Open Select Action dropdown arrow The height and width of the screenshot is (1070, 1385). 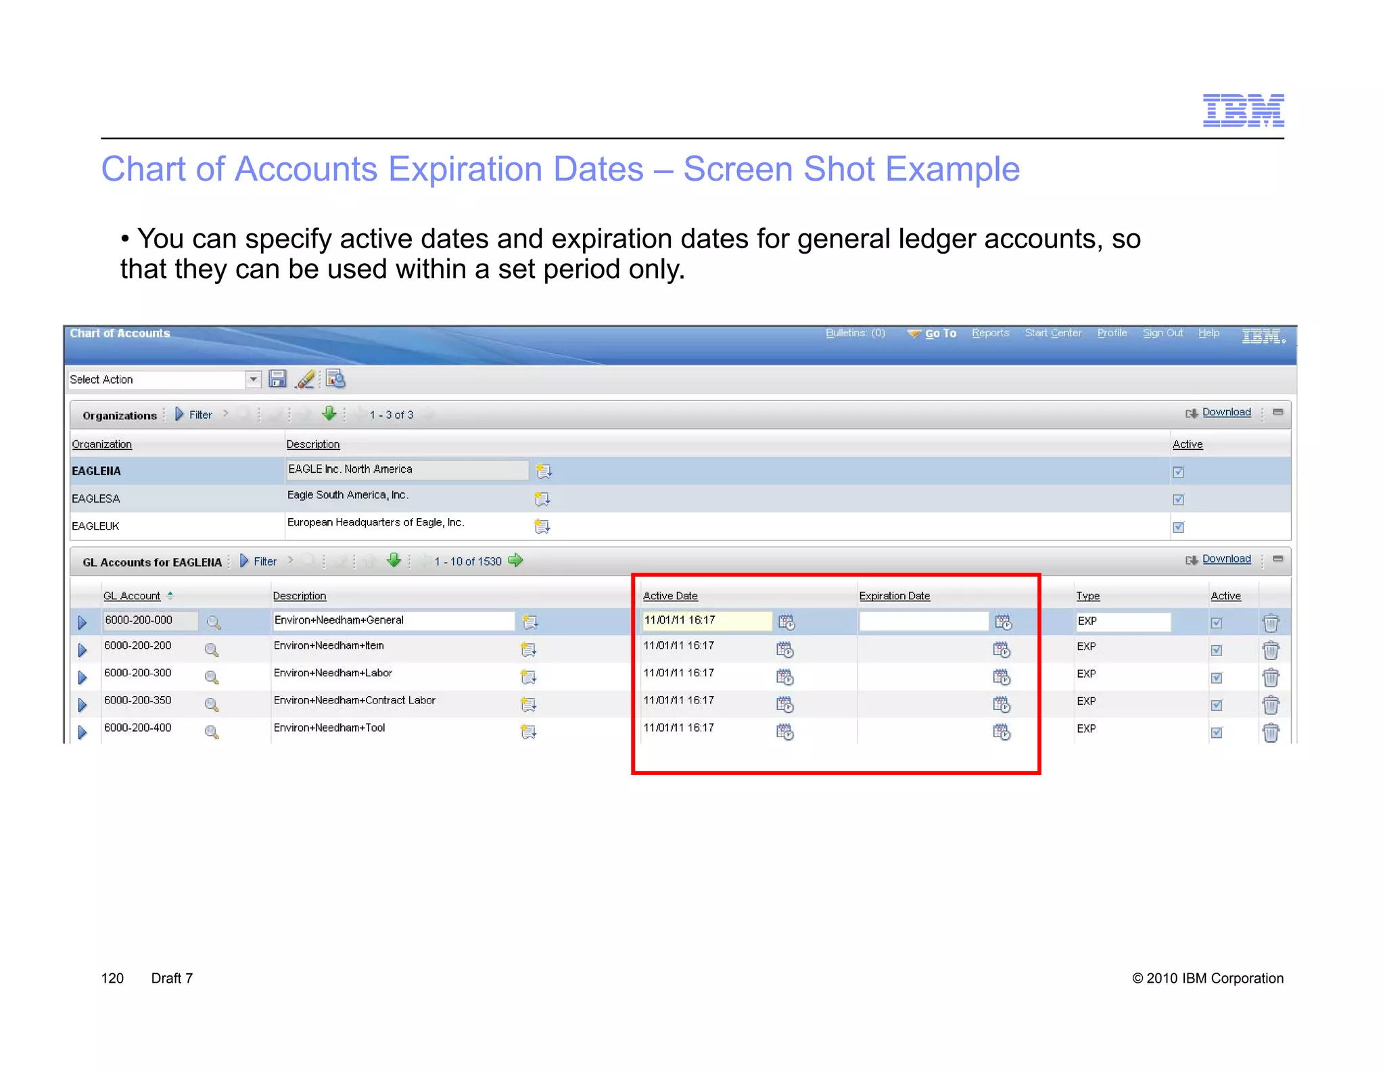point(253,379)
